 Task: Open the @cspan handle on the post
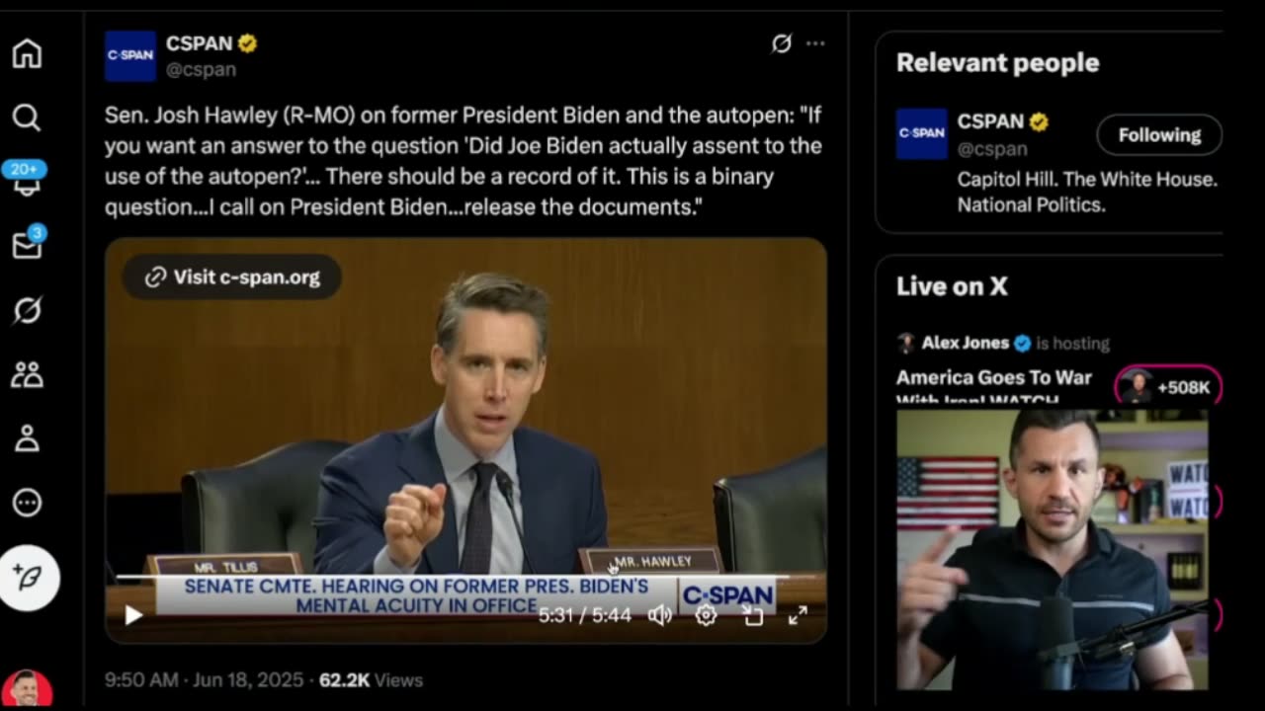(201, 69)
